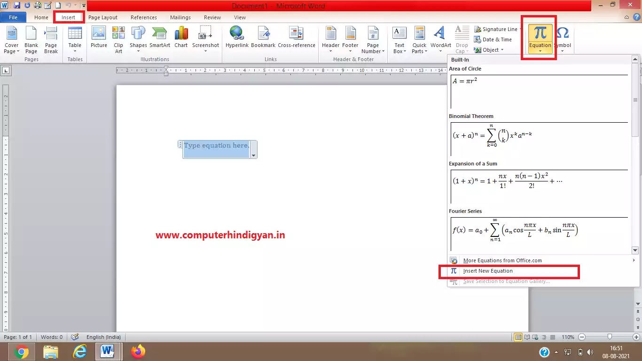Screen dimensions: 642x361
Task: Open the Object dropdown
Action: 488,50
